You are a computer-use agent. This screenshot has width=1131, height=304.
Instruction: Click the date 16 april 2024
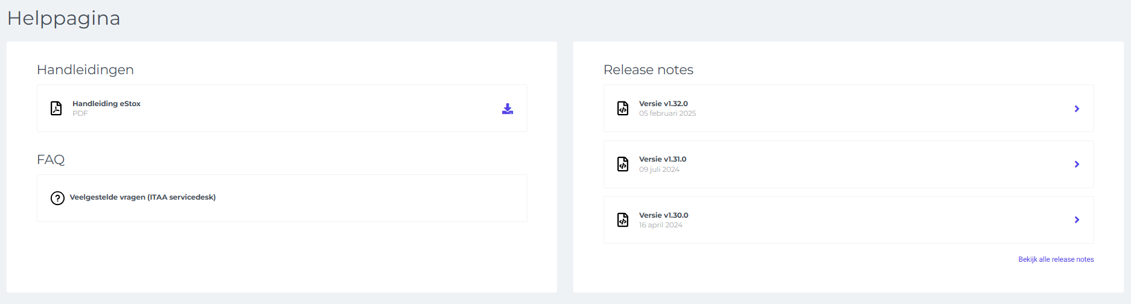pyautogui.click(x=661, y=225)
